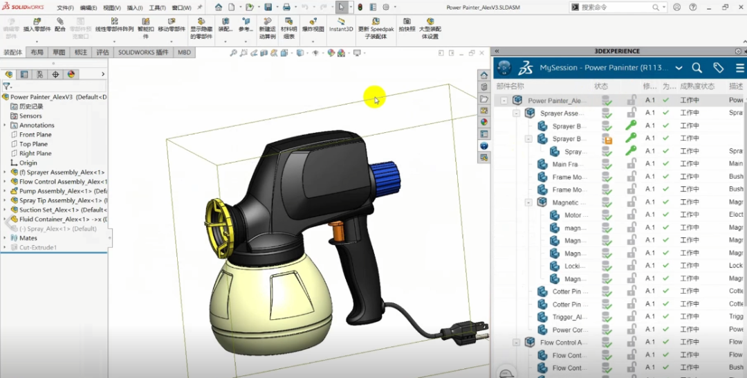
Task: Click the 成熟度状态 column header
Action: [x=697, y=87]
